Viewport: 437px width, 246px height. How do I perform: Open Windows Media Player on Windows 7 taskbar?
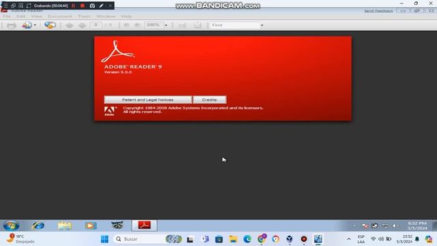[91, 225]
